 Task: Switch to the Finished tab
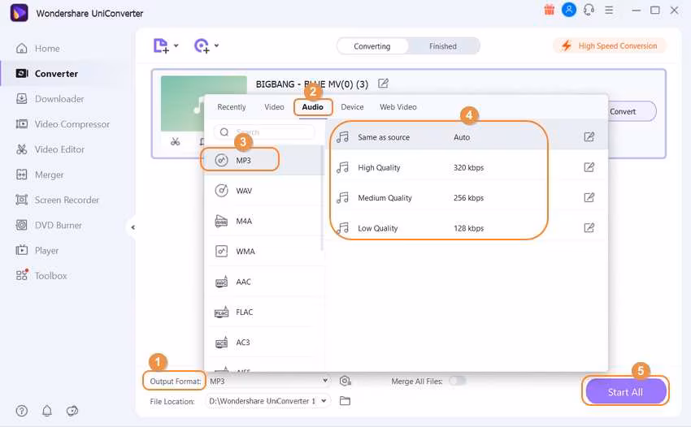[443, 46]
